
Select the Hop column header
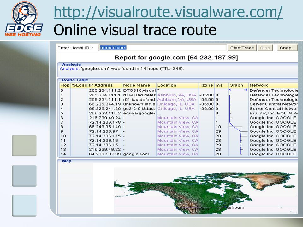[65, 85]
